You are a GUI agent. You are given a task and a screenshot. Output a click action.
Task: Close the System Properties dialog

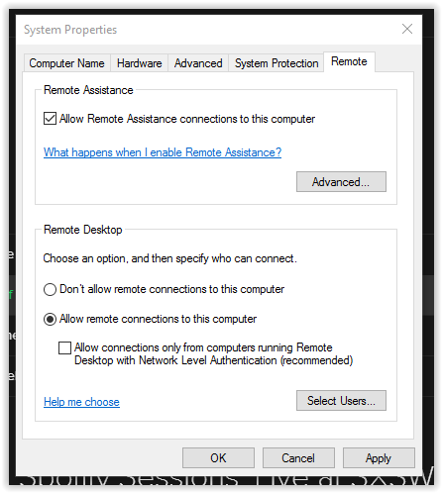(407, 29)
